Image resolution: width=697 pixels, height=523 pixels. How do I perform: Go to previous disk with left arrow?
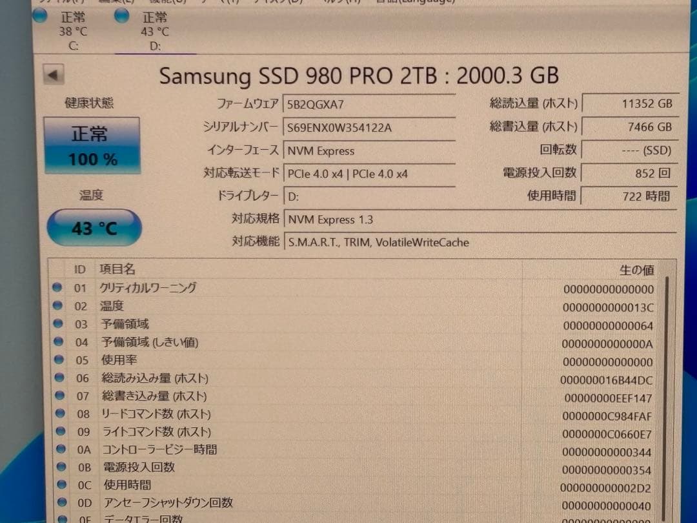pyautogui.click(x=54, y=75)
